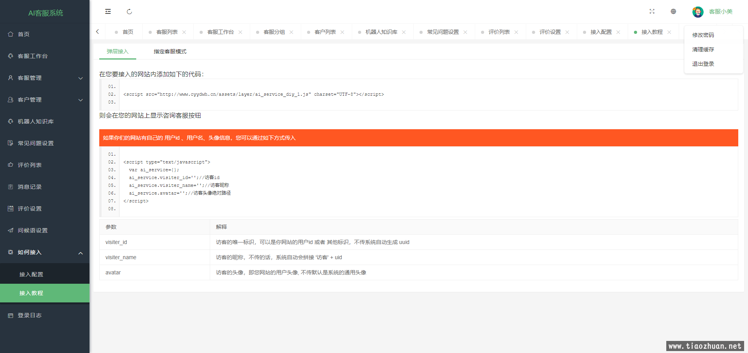This screenshot has height=353, width=748.
Task: Click the visiter_name parameter cell
Action: (155, 257)
